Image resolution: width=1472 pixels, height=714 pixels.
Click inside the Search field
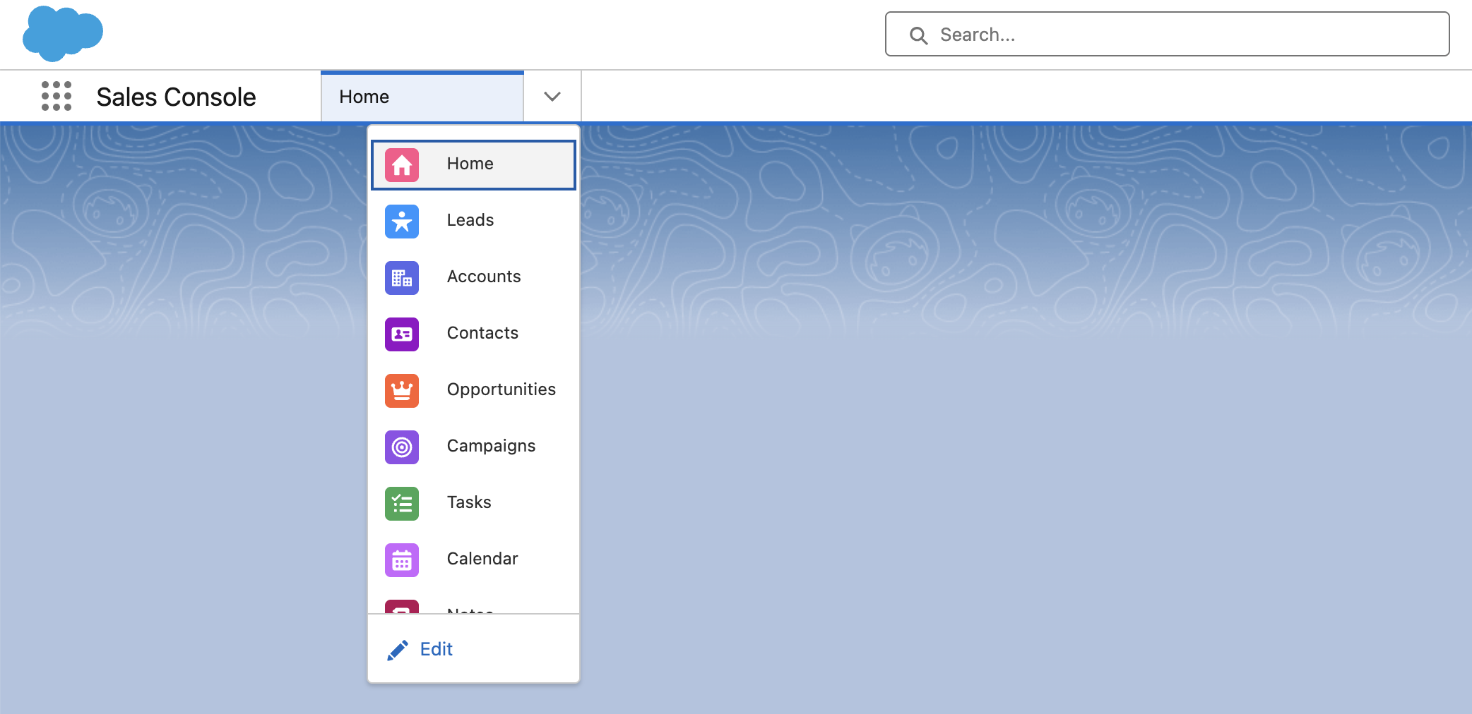tap(1165, 34)
